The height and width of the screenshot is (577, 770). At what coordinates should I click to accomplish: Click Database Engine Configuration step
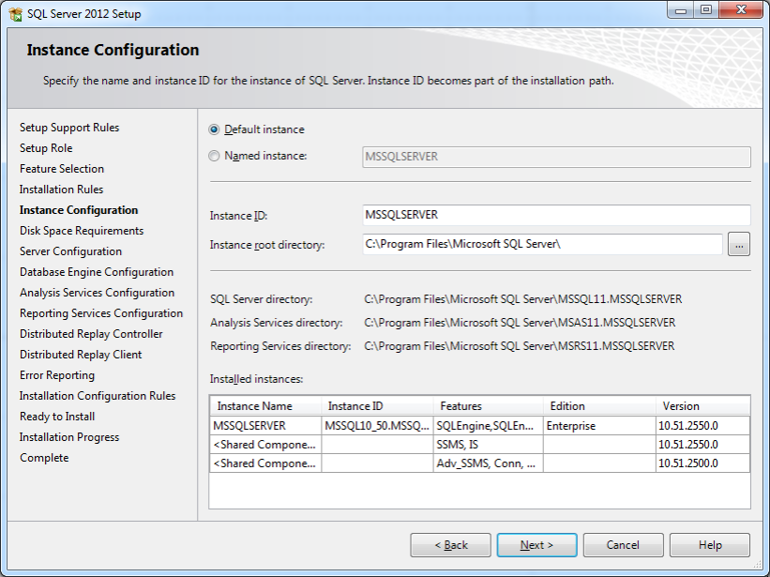(x=97, y=272)
